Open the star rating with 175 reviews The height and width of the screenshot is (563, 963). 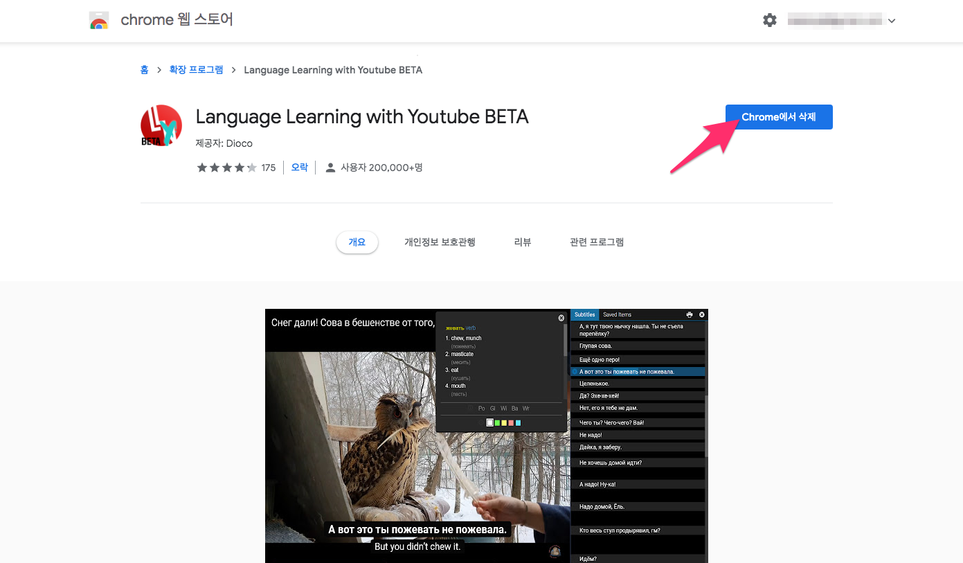pyautogui.click(x=236, y=168)
